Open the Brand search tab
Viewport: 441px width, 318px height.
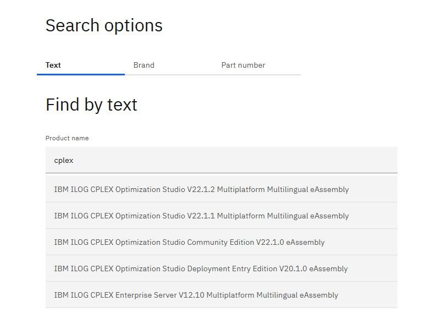point(144,65)
